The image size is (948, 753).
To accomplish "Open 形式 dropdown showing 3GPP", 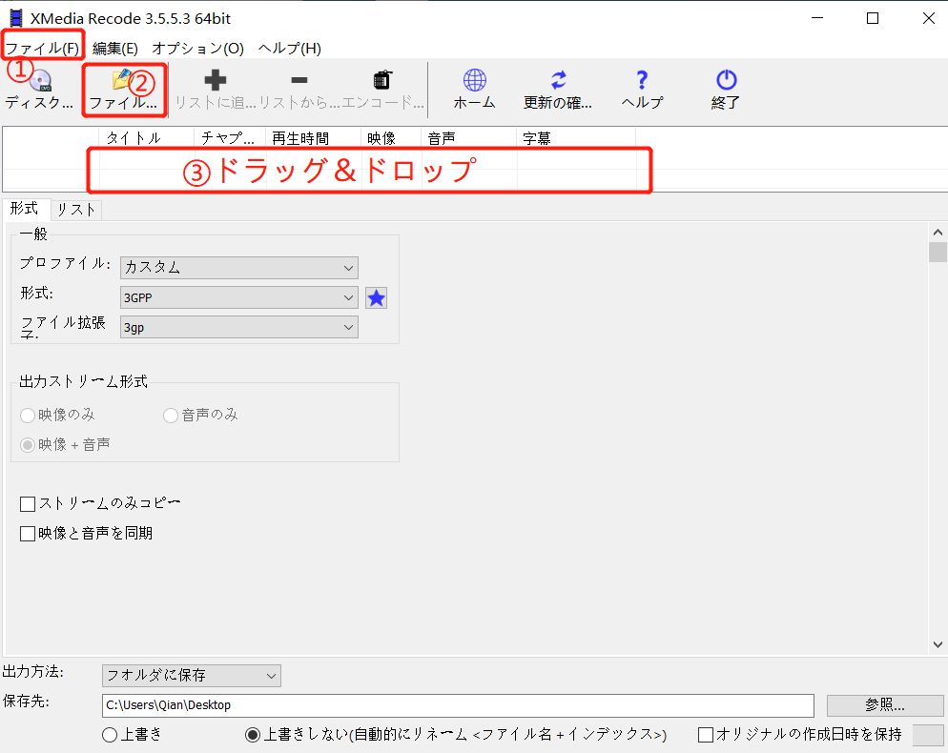I will click(239, 297).
